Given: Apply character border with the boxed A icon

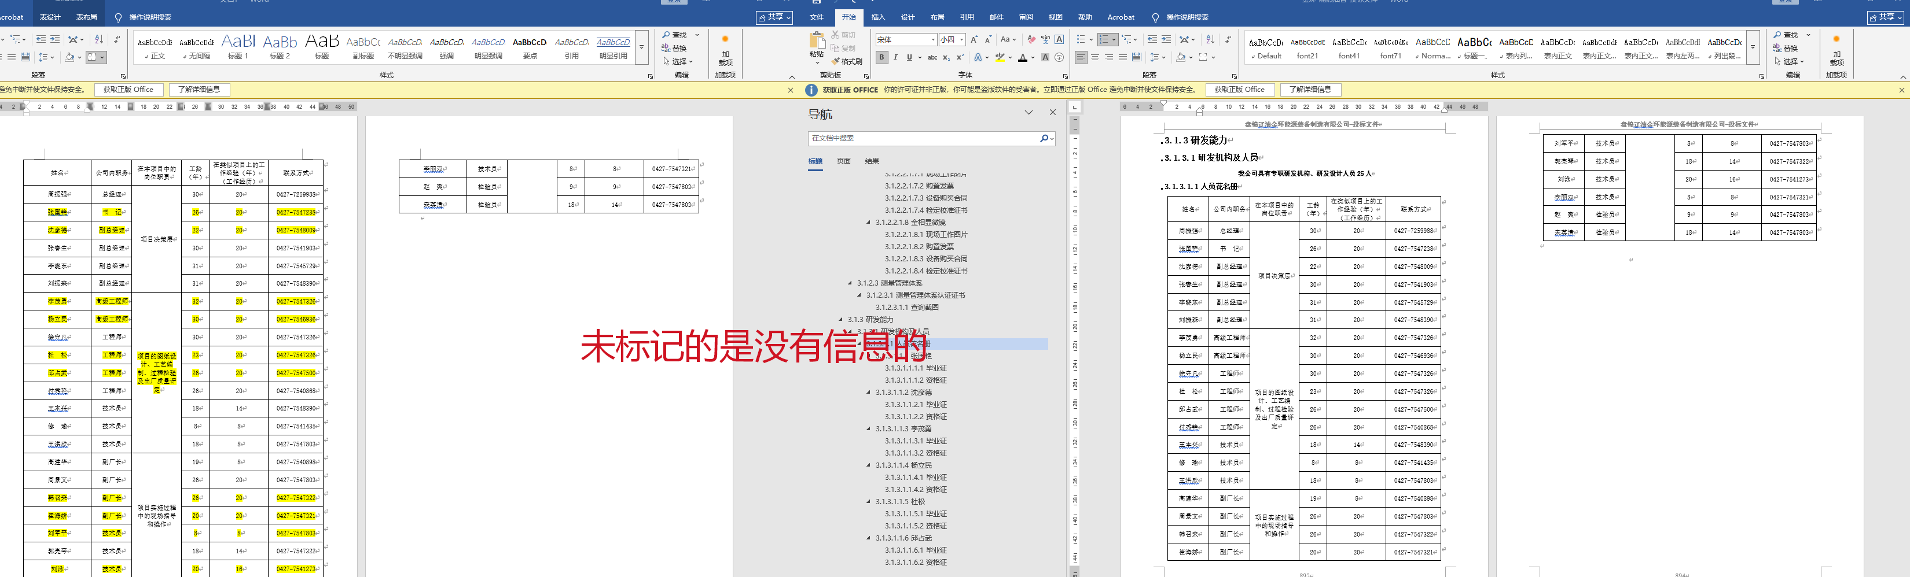Looking at the screenshot, I should coord(1060,39).
